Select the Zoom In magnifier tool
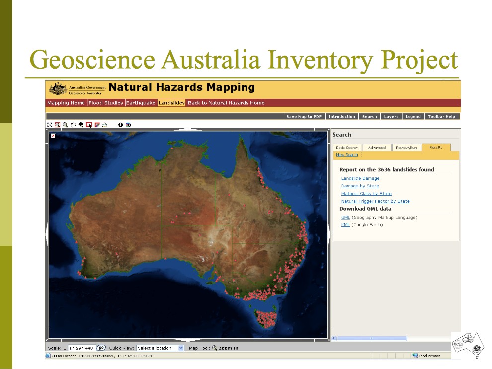The width and height of the screenshot is (492, 369). click(57, 125)
